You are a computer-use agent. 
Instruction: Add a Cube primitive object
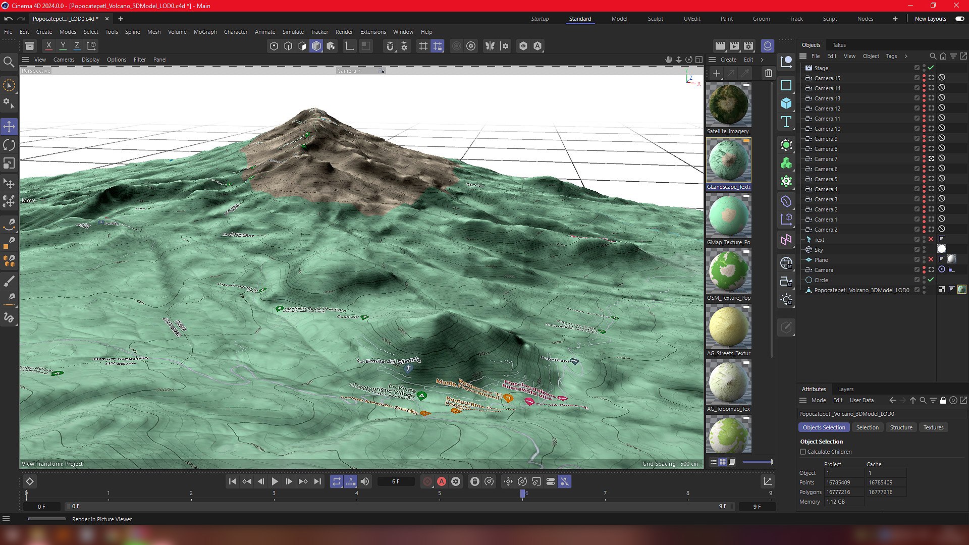tap(786, 103)
